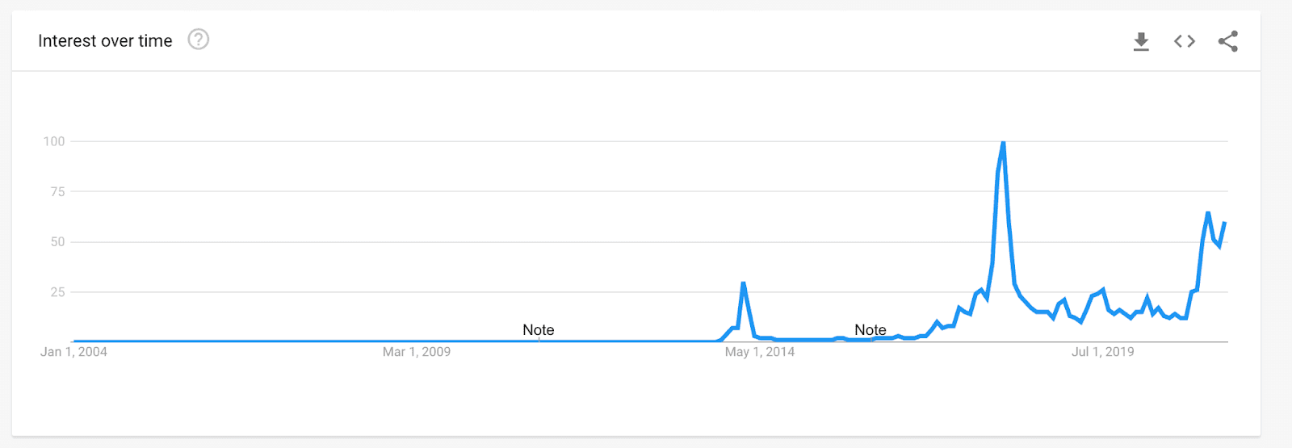The width and height of the screenshot is (1292, 448).
Task: Click the final data point of the line
Action: tap(1225, 223)
